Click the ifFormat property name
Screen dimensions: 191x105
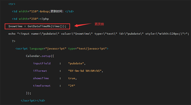coord(40,71)
